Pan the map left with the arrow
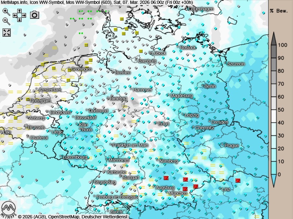The image size is (293, 219). coord(15,15)
